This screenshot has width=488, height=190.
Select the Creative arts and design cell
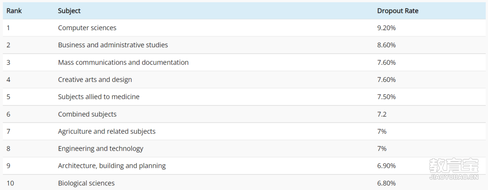pos(95,80)
